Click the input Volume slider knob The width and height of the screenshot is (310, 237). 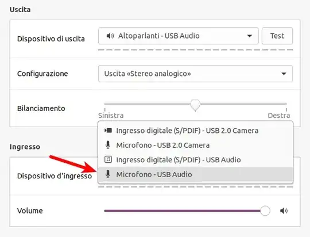(265, 211)
